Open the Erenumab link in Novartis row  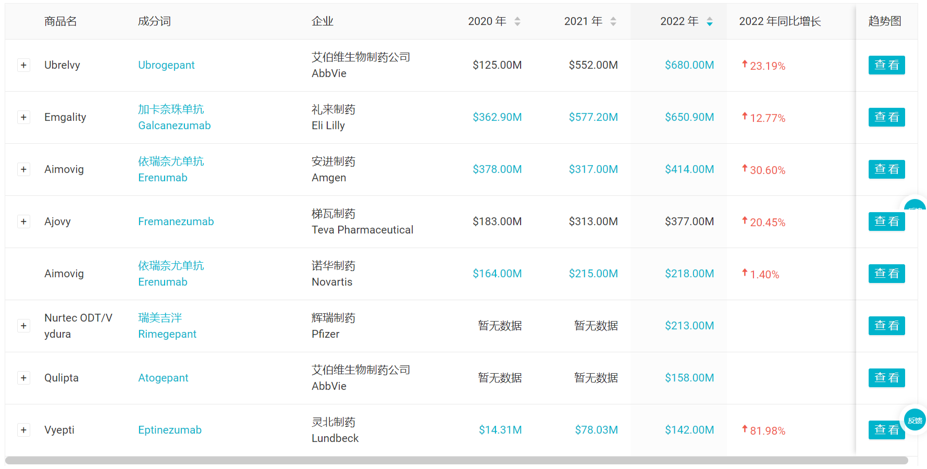click(163, 282)
